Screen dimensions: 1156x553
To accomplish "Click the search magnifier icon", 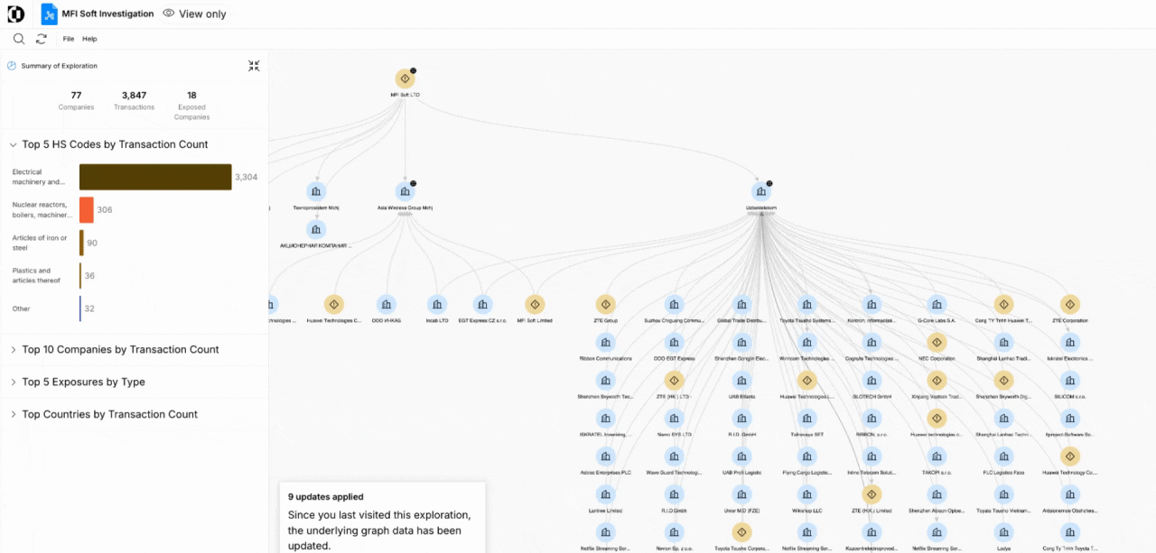I will (x=18, y=39).
